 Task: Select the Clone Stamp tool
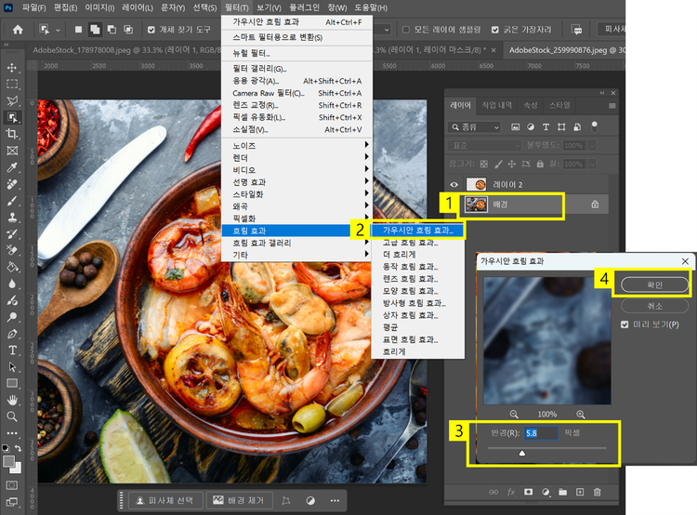[x=12, y=218]
